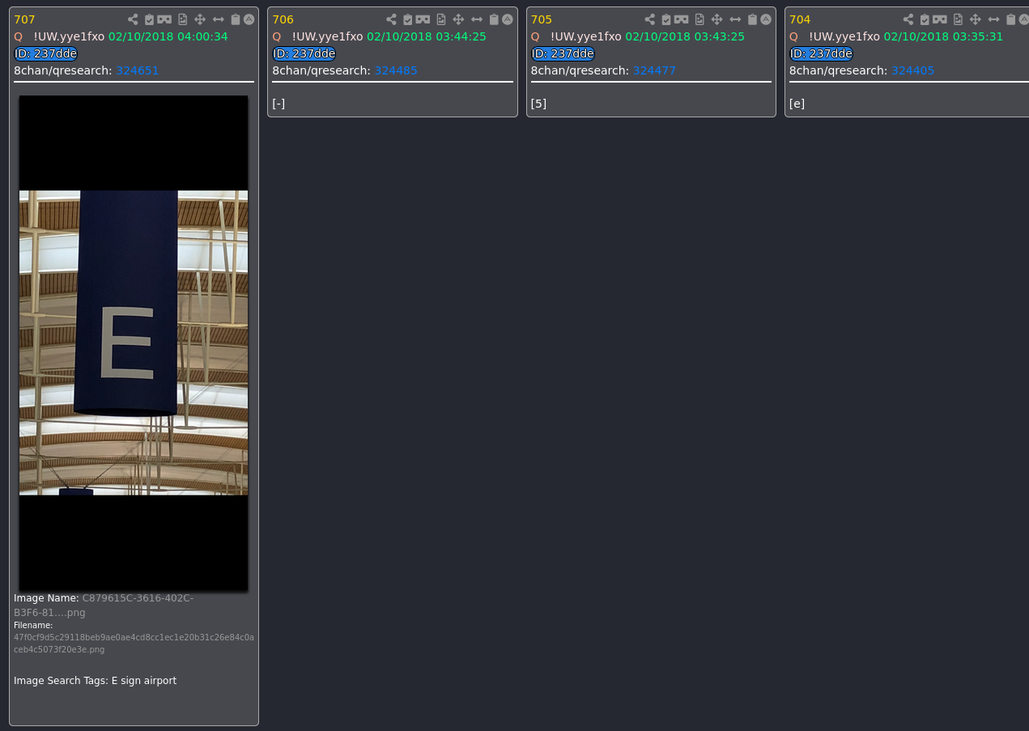The image size is (1029, 731).
Task: Share post 704 using its share icon
Action: point(908,19)
